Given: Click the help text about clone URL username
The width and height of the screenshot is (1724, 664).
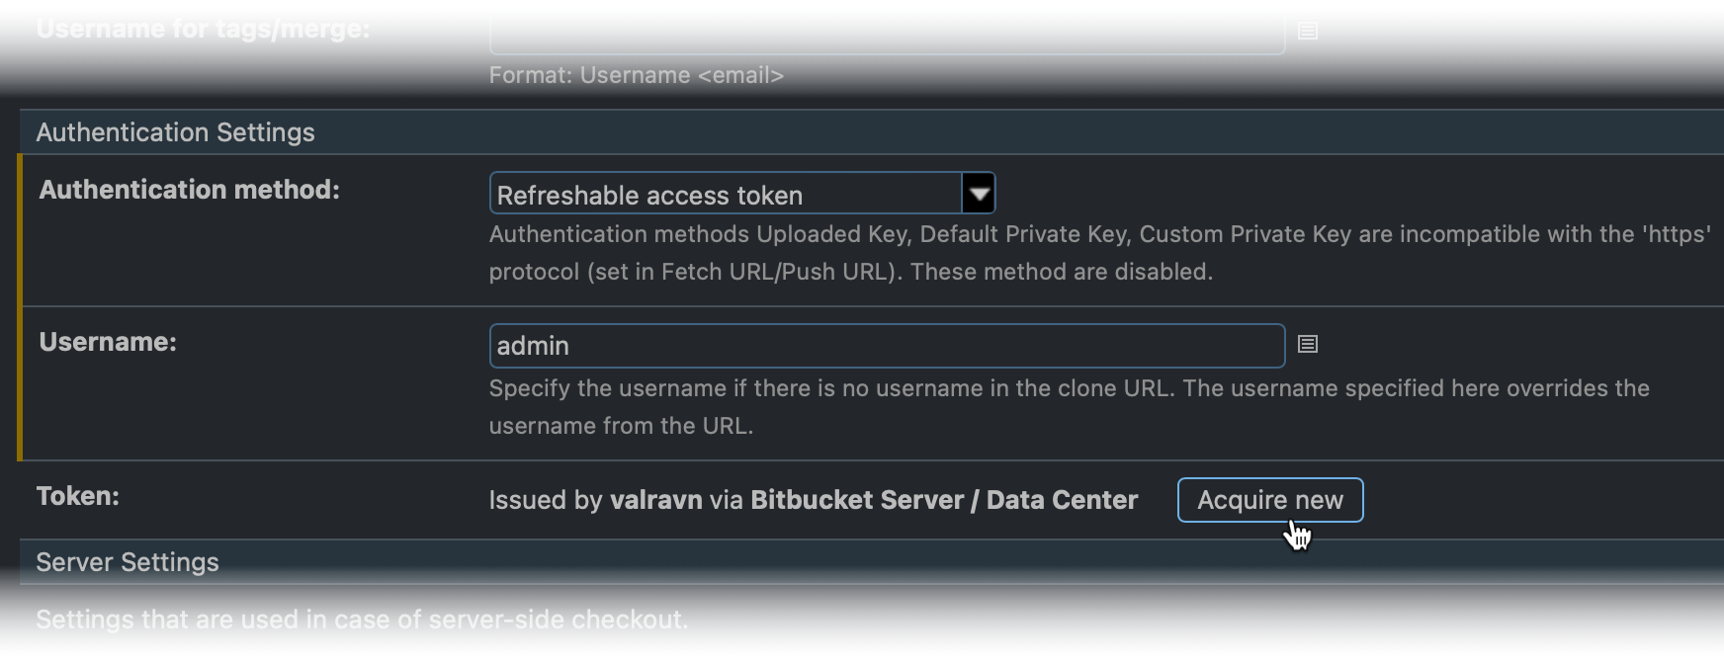Looking at the screenshot, I should pos(1068,407).
